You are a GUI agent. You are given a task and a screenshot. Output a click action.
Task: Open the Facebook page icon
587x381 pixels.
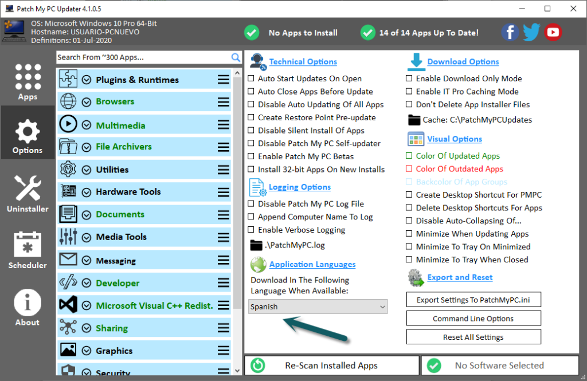pyautogui.click(x=510, y=32)
